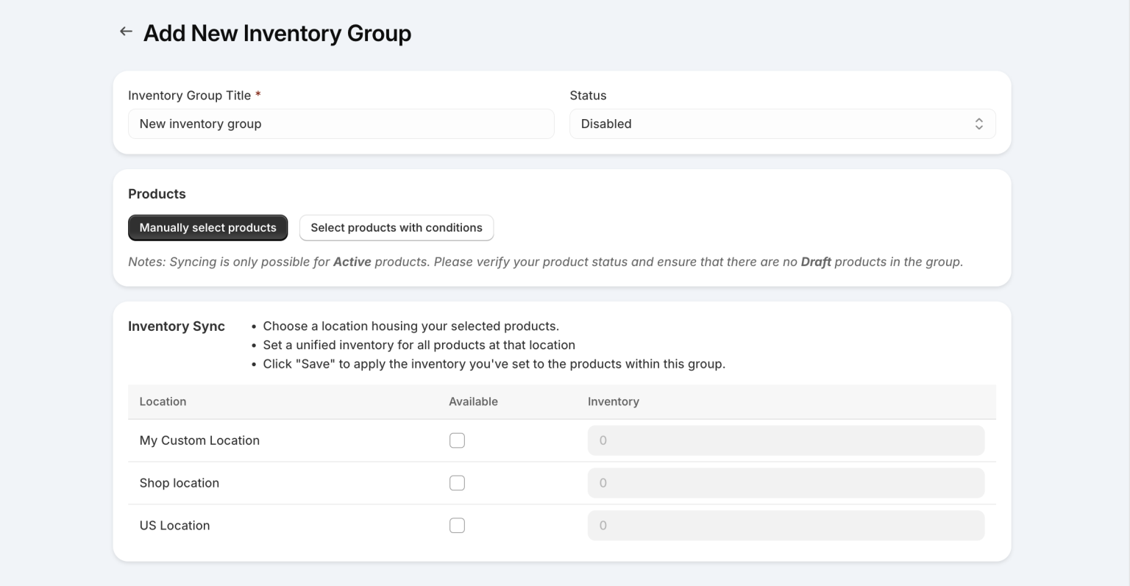Click the Location column header
The image size is (1130, 586).
pos(163,401)
